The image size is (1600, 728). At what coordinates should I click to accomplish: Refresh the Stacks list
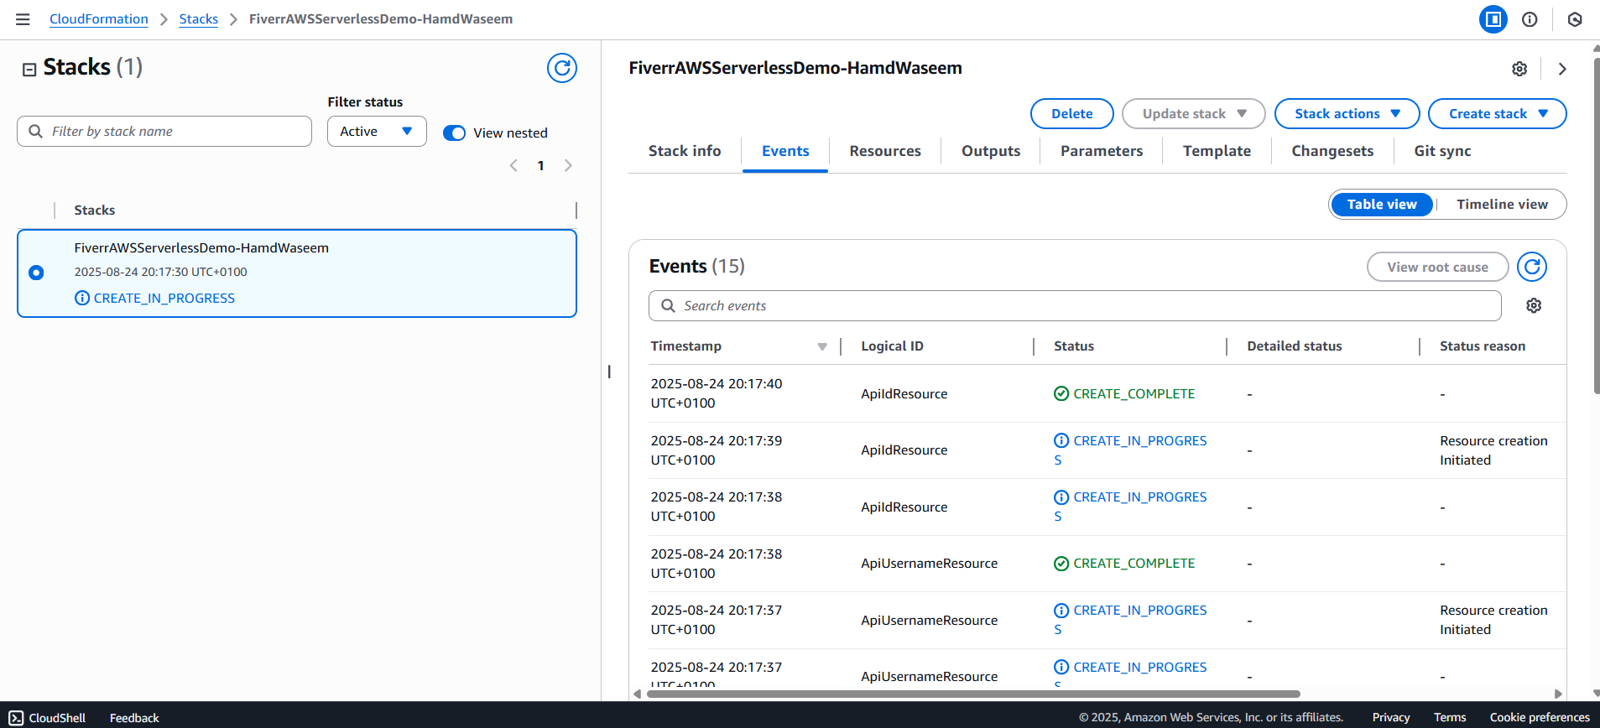(562, 68)
